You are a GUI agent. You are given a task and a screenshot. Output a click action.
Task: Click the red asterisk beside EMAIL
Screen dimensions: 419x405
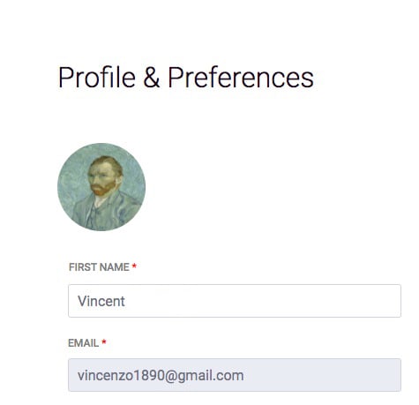103,342
